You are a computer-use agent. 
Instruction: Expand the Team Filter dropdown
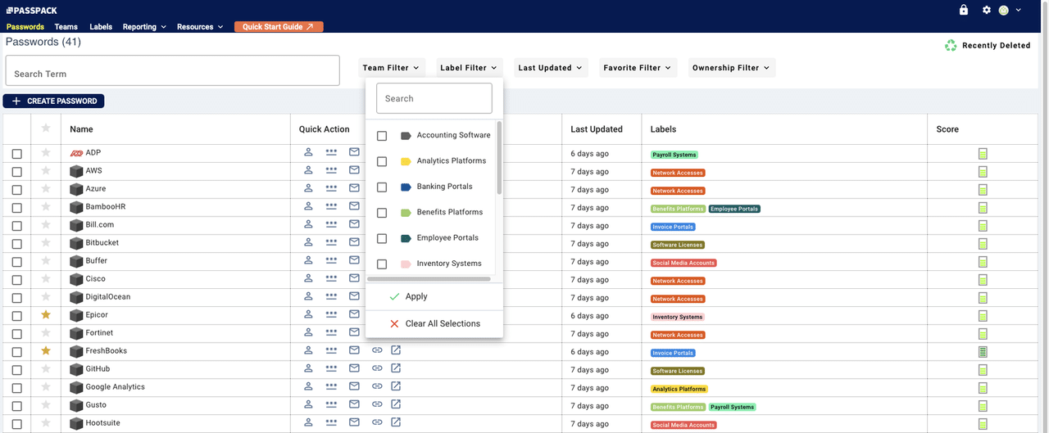point(391,68)
